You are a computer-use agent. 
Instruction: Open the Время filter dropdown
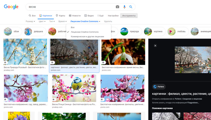click(62, 21)
